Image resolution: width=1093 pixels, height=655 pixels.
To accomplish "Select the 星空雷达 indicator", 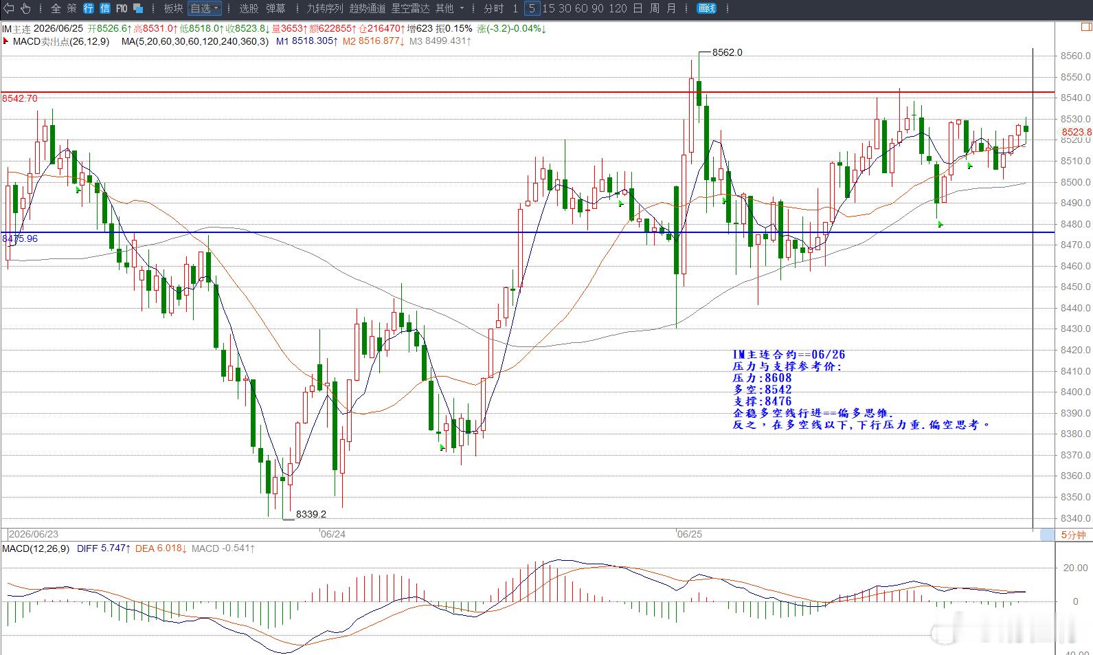I will [410, 8].
